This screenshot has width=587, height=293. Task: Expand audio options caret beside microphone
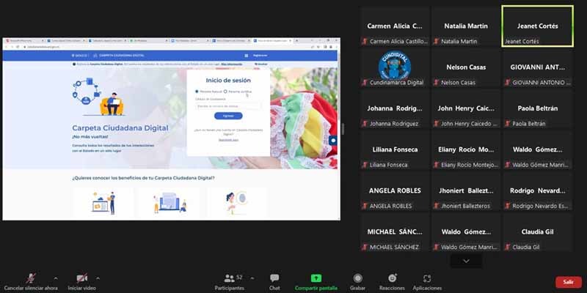tap(56, 278)
